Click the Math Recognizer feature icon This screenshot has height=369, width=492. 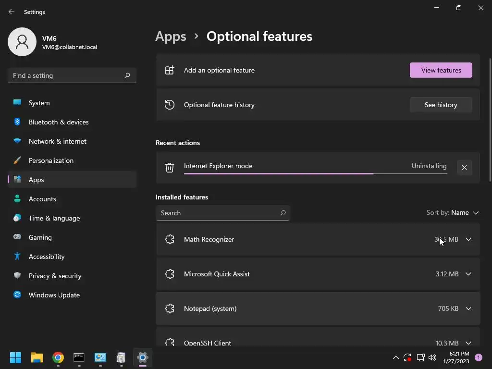pyautogui.click(x=170, y=239)
